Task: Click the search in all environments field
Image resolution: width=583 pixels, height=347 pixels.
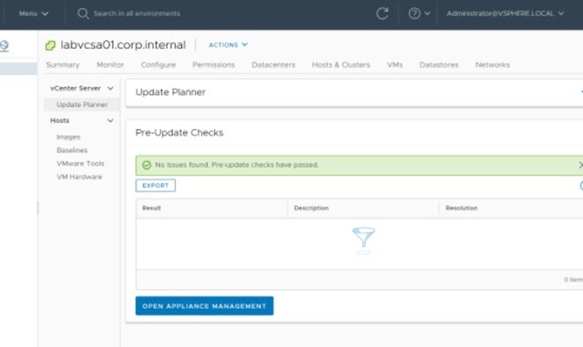Action: [x=137, y=14]
